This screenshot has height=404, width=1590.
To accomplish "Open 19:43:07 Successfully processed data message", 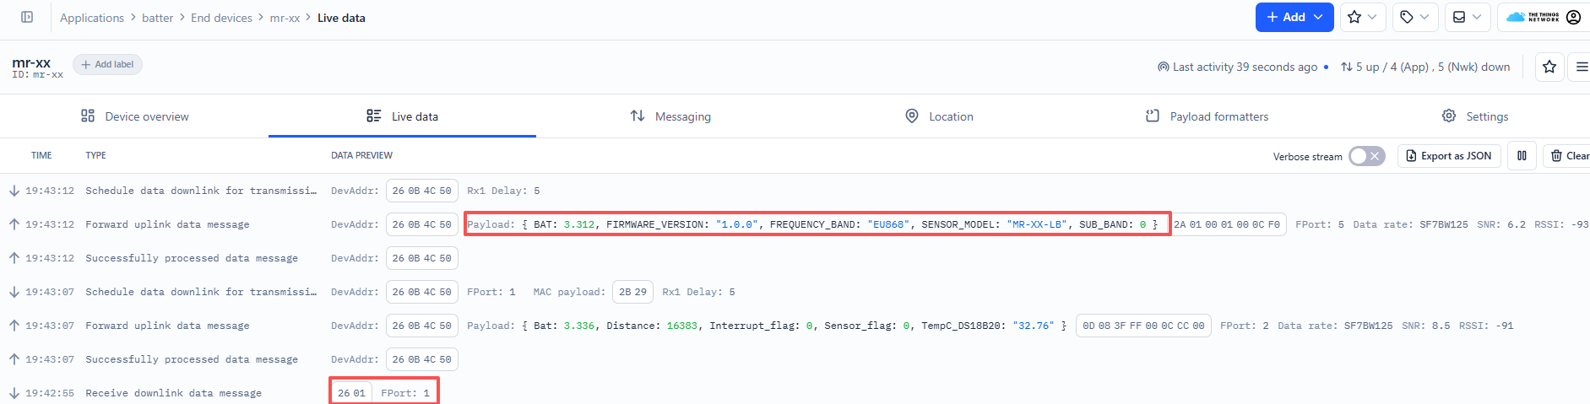I will 795,359.
